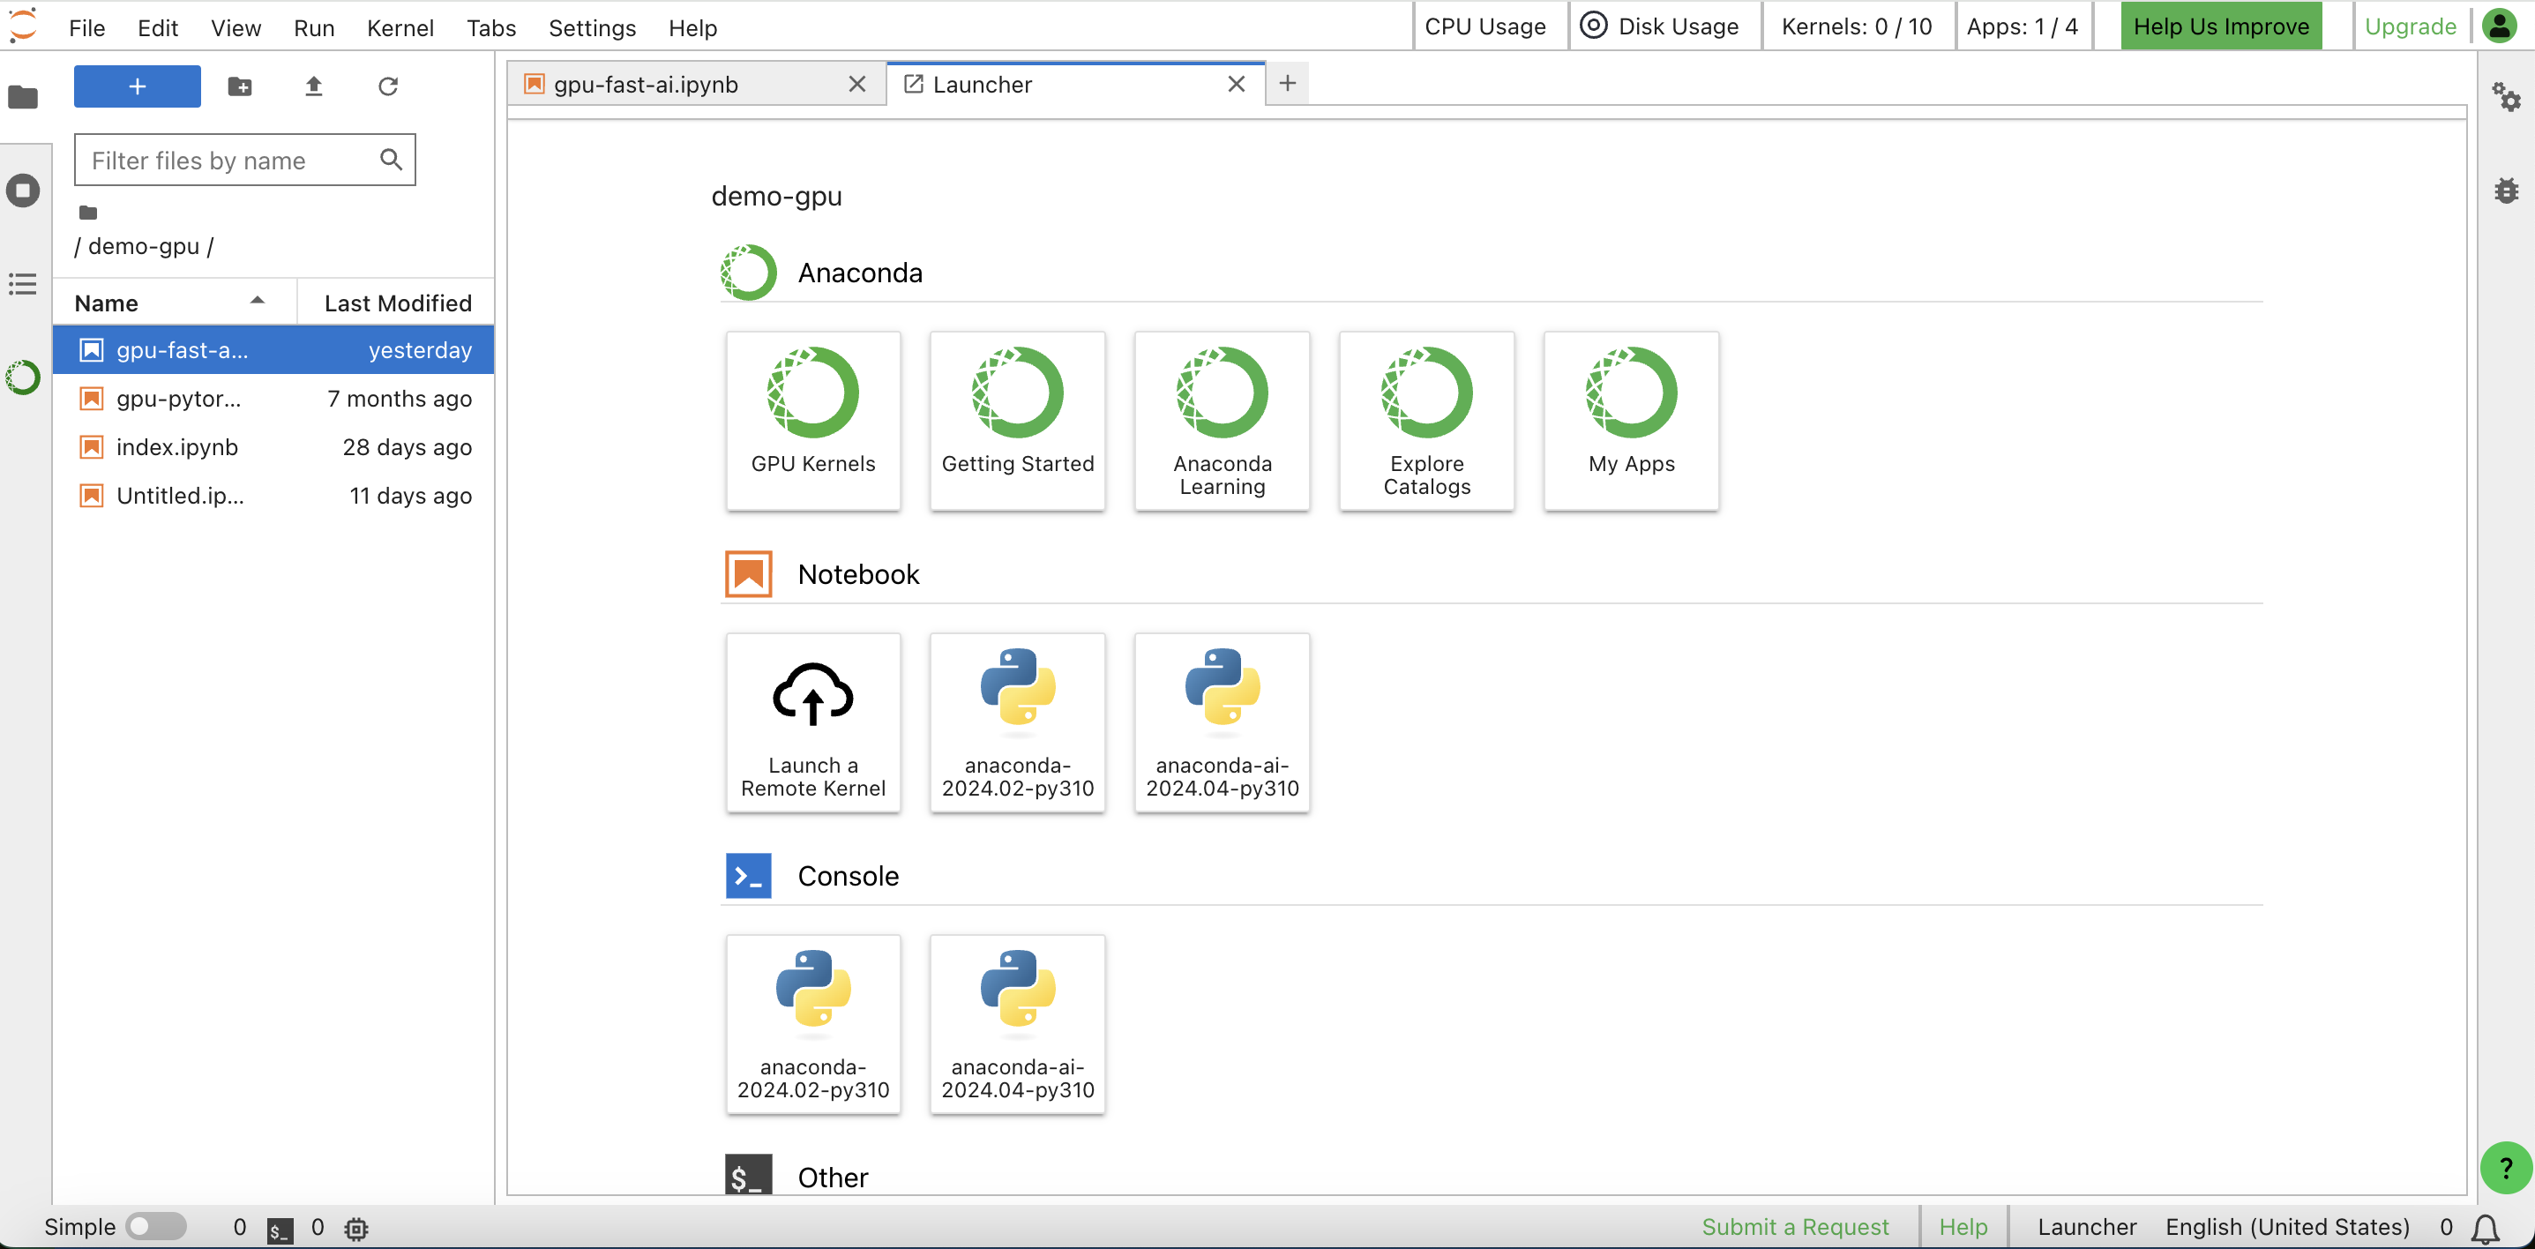Screen dimensions: 2535x1249
Task: Click the root folder breadcrumb icon
Action: [88, 213]
